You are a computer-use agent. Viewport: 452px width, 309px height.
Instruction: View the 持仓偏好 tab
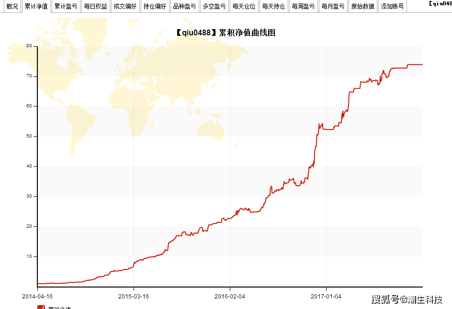155,6
